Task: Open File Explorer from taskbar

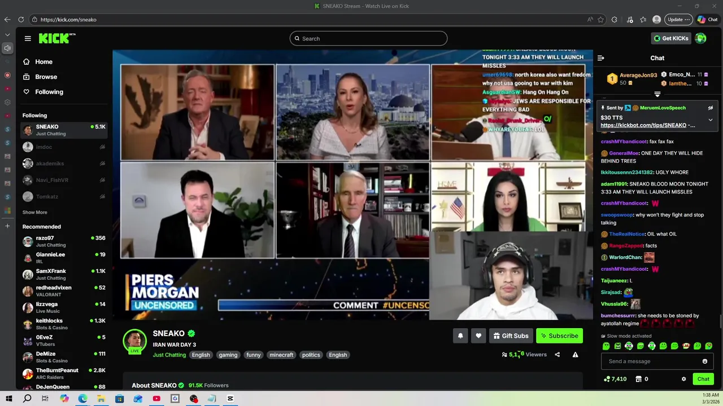Action: point(101,399)
